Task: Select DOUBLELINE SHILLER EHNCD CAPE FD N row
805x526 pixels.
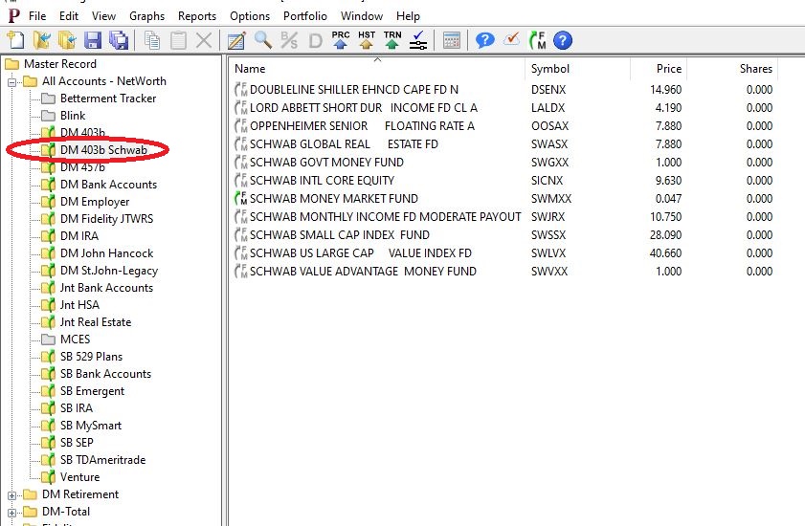Action: 503,90
